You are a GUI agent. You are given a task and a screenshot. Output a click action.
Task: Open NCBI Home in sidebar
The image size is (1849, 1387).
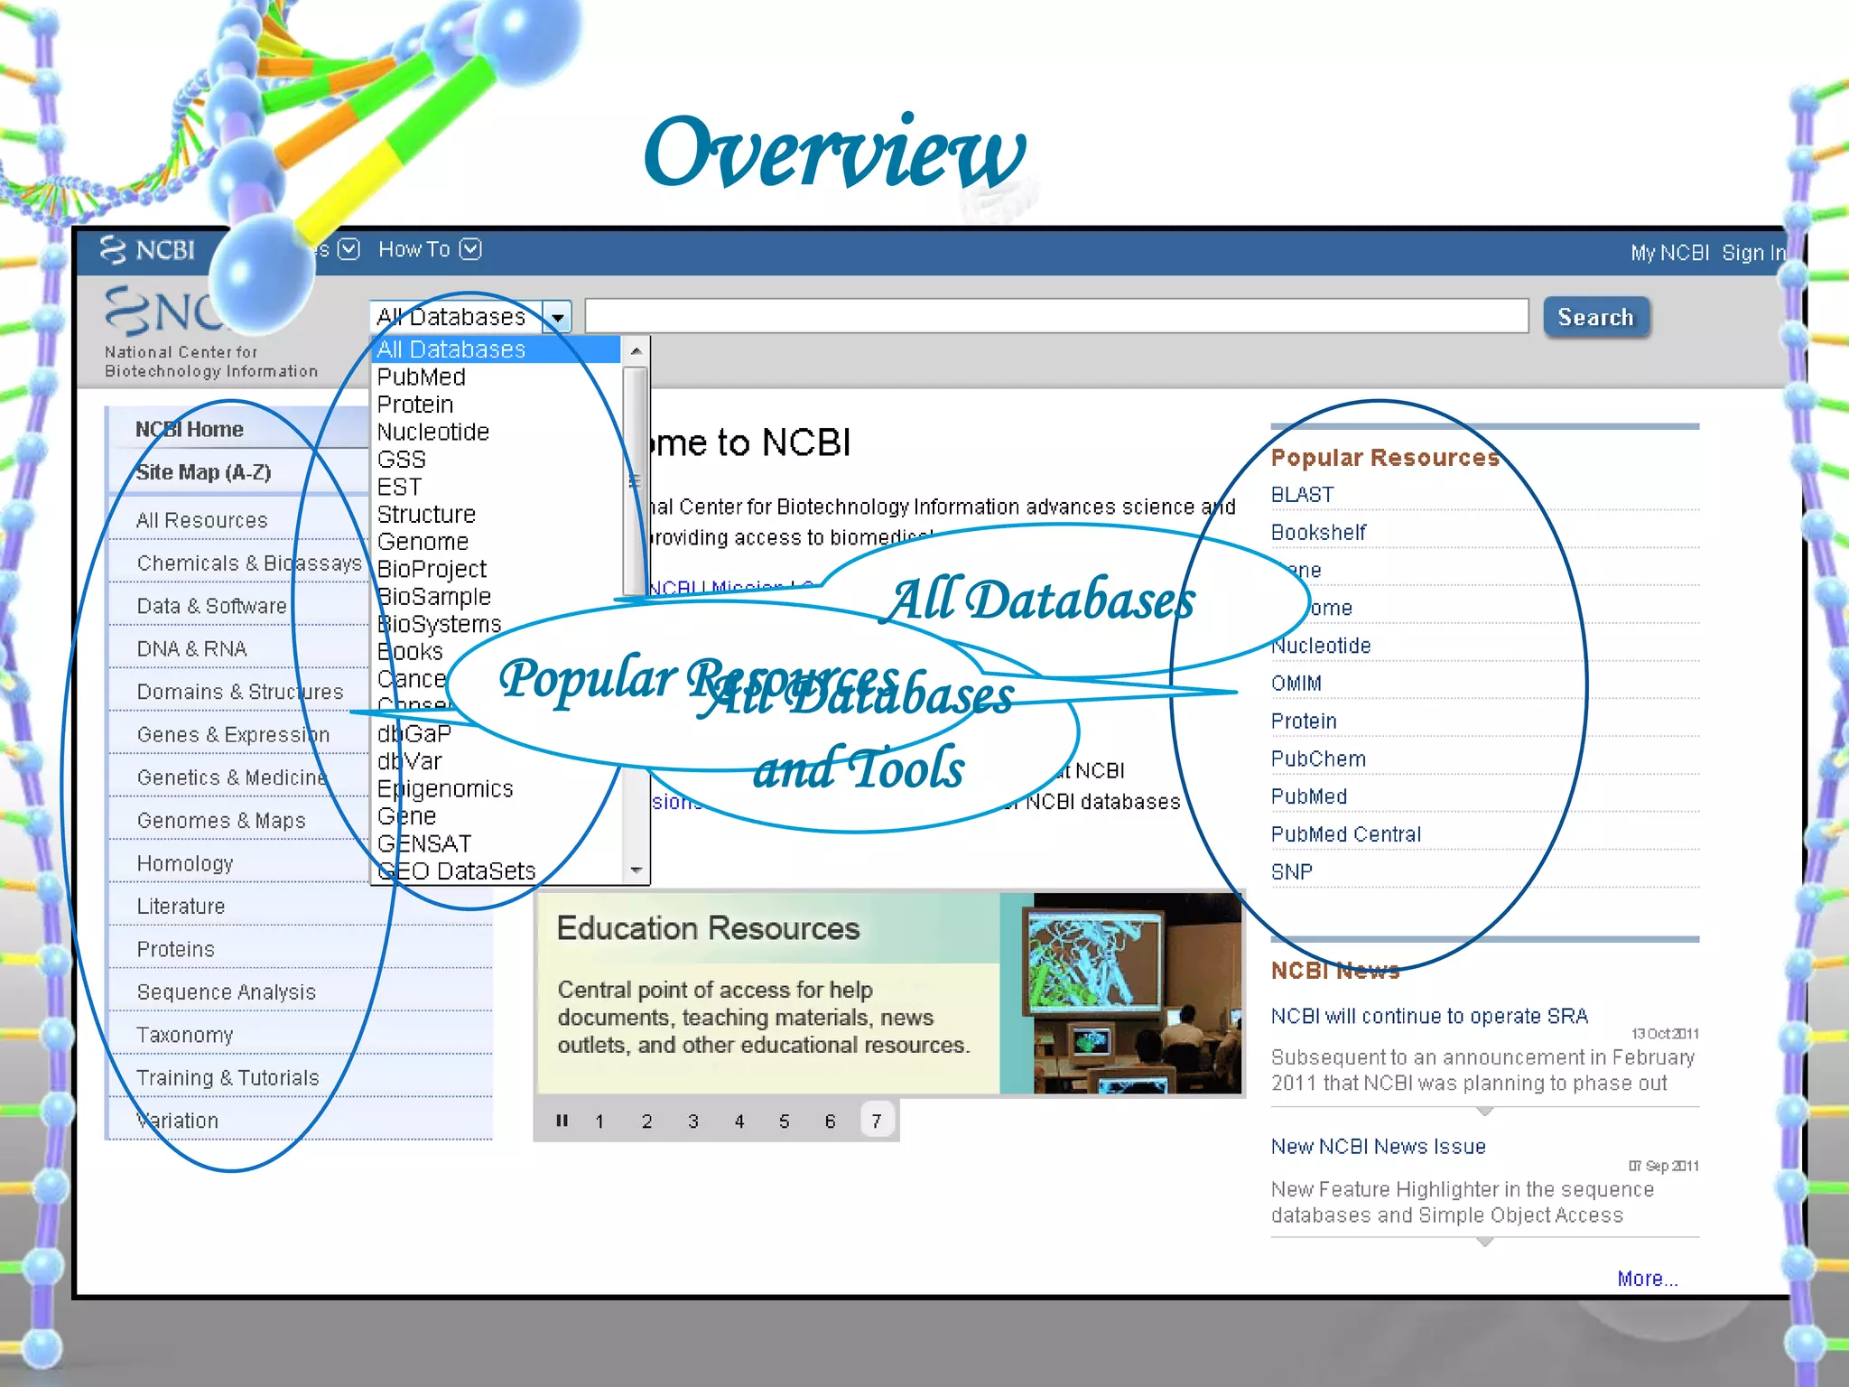coord(190,429)
